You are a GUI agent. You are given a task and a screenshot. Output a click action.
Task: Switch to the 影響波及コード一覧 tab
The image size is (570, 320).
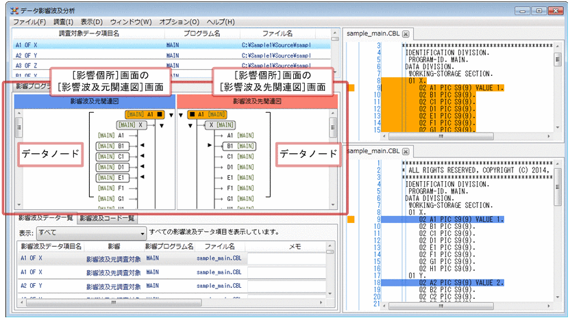coord(107,218)
